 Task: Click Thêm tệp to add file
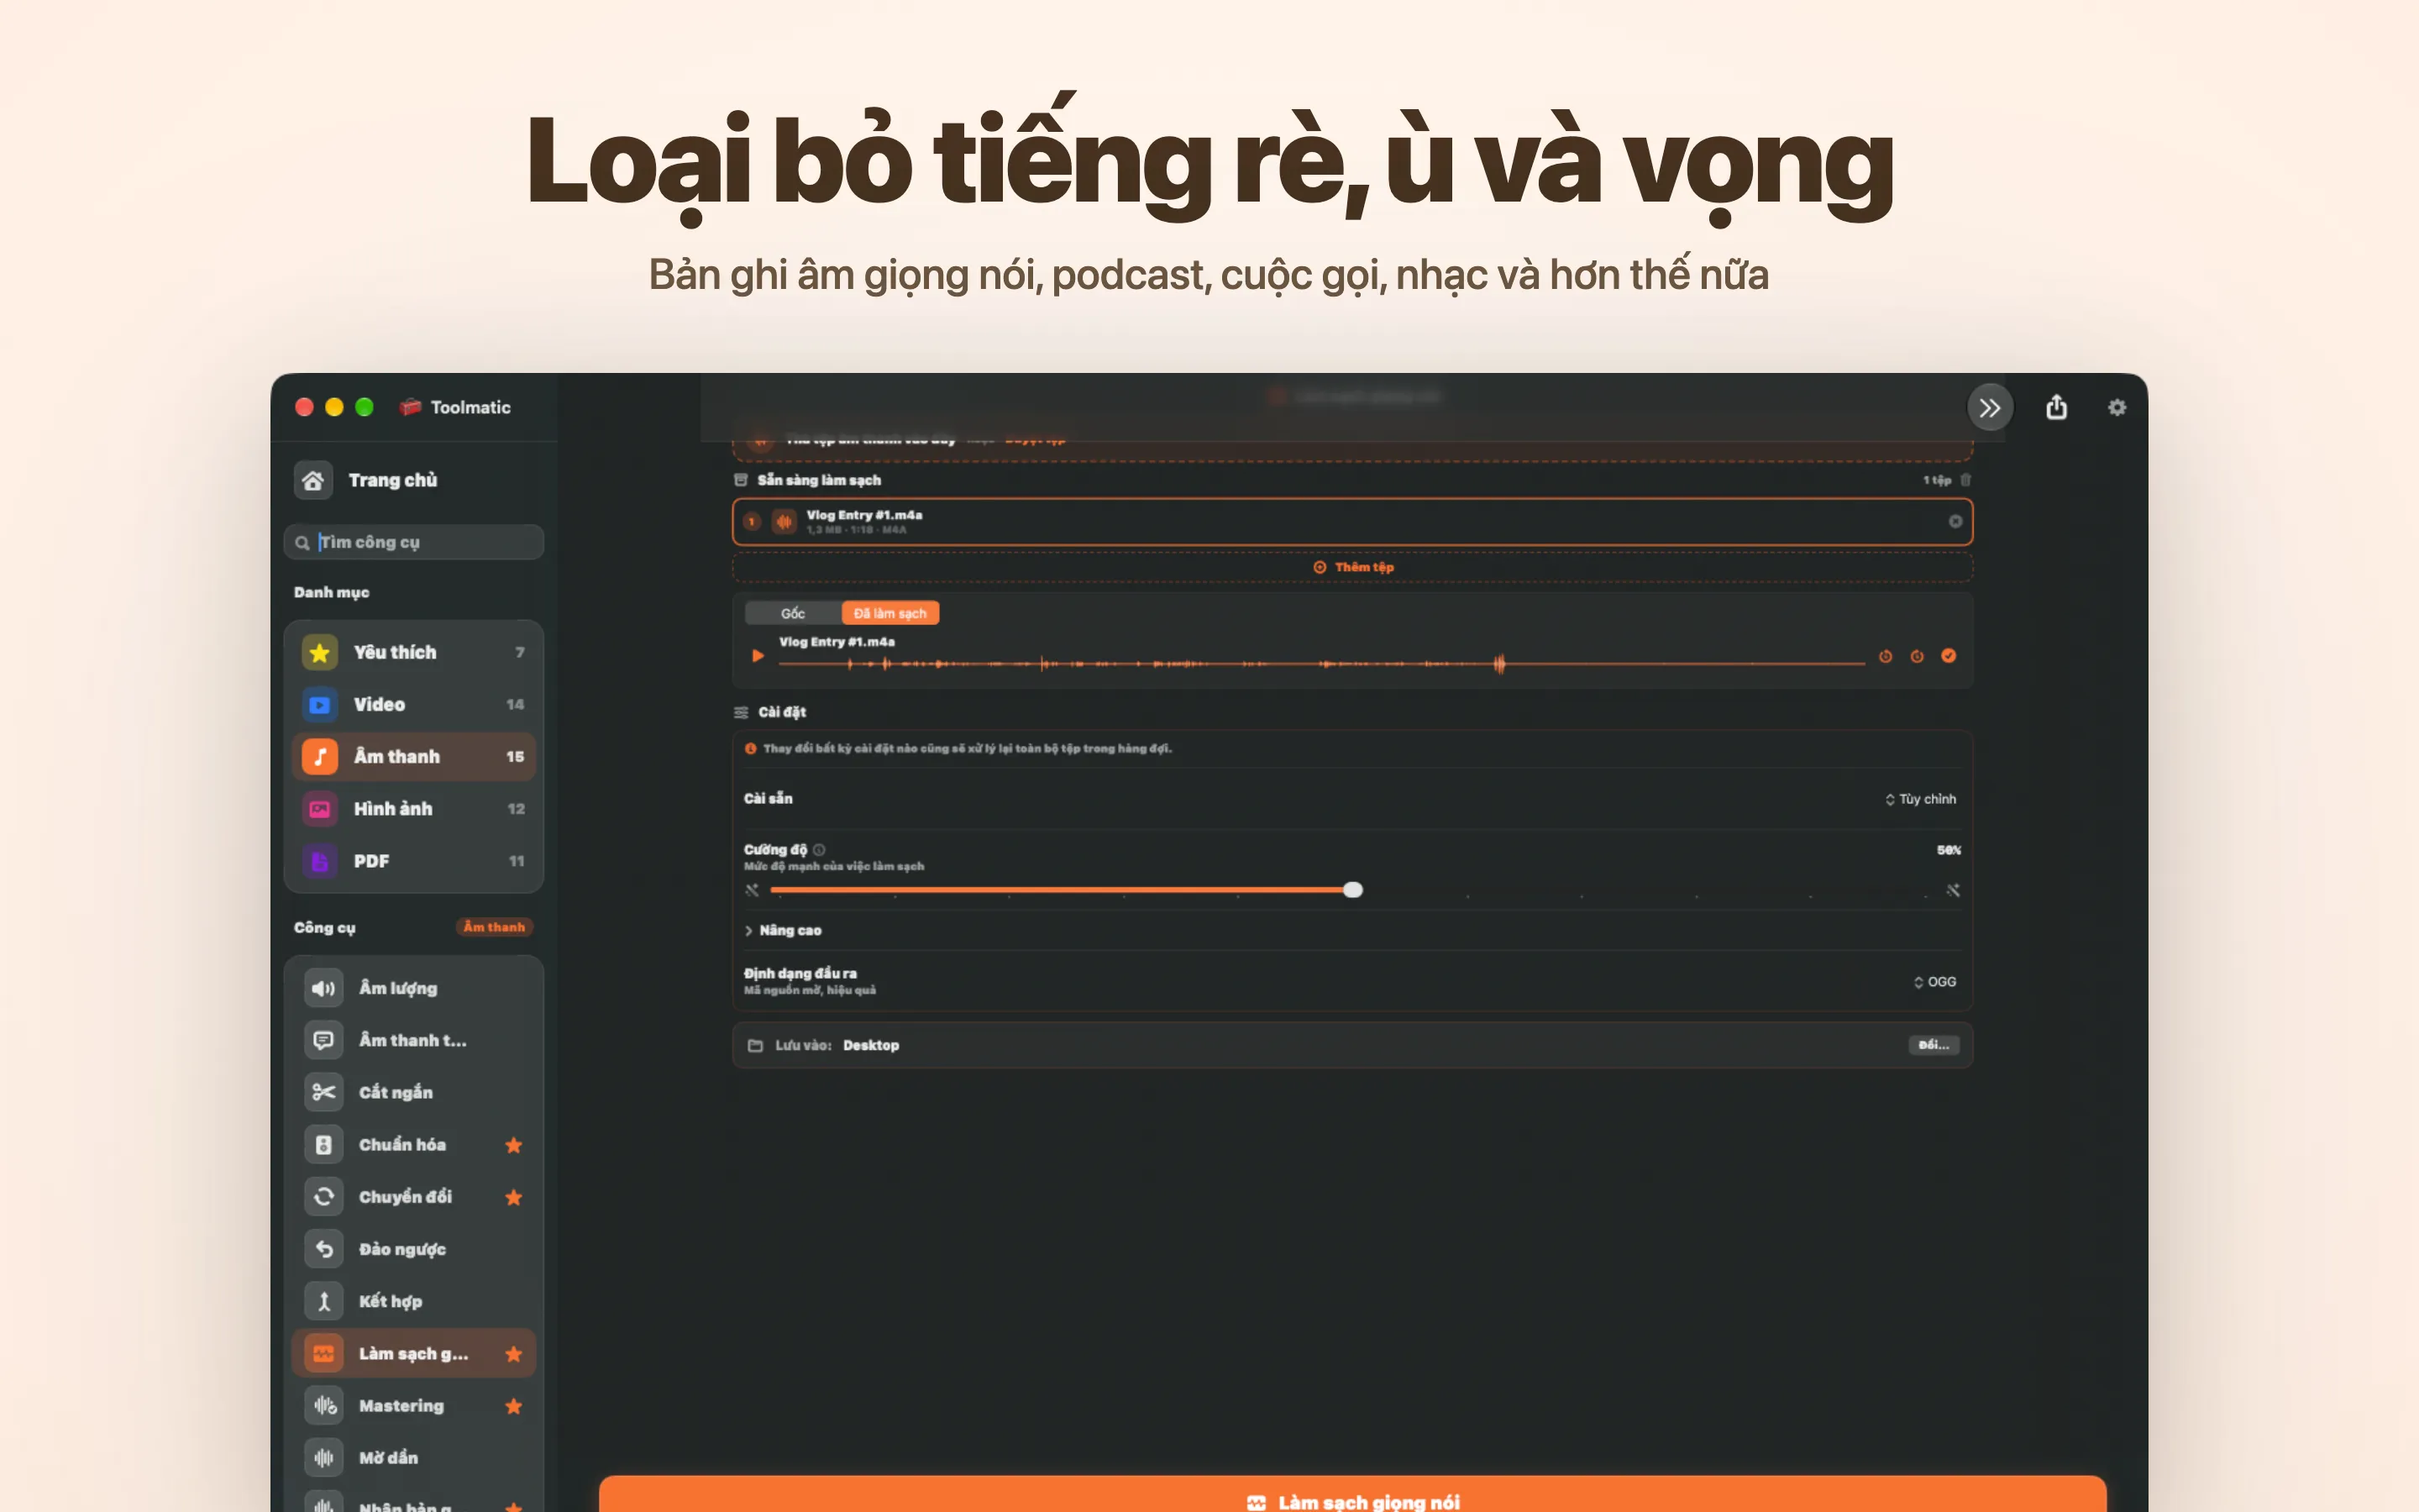click(1352, 567)
